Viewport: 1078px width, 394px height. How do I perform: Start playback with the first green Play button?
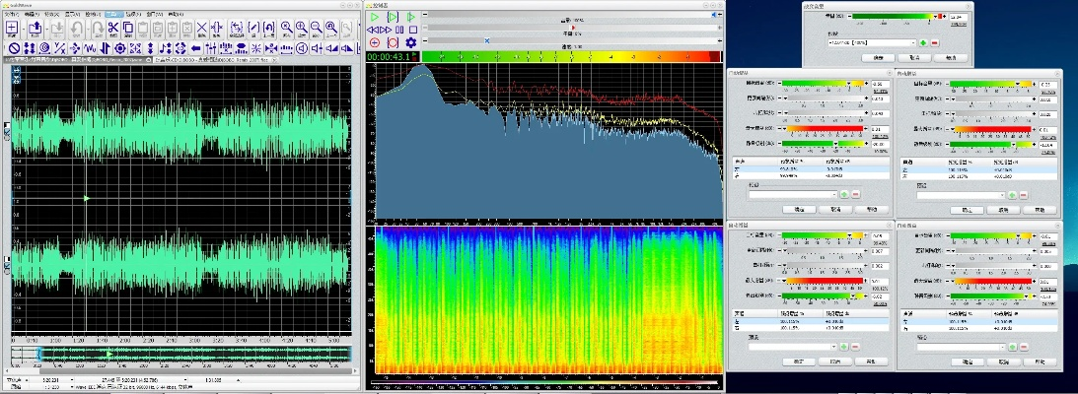click(374, 17)
